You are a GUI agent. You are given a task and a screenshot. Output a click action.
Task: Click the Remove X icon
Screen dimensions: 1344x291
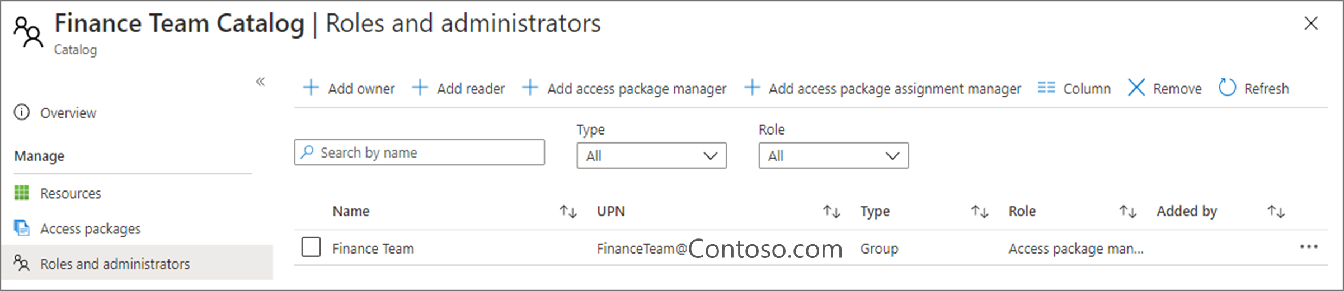point(1136,88)
